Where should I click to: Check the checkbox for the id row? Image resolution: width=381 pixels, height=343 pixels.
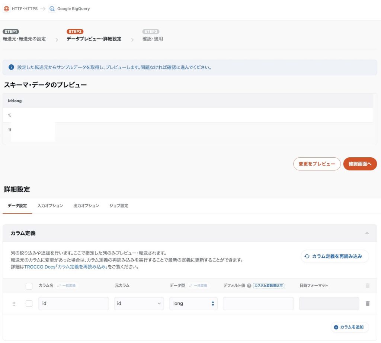tap(29, 304)
